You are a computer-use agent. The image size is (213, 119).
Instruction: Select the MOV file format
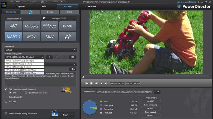[x=31, y=37]
